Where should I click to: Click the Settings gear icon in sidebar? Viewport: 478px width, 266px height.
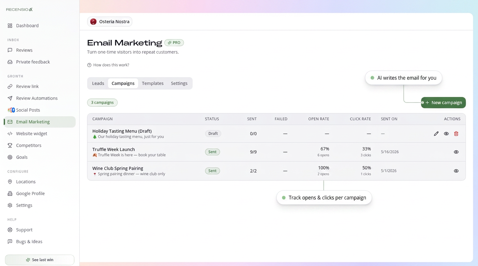pos(10,205)
